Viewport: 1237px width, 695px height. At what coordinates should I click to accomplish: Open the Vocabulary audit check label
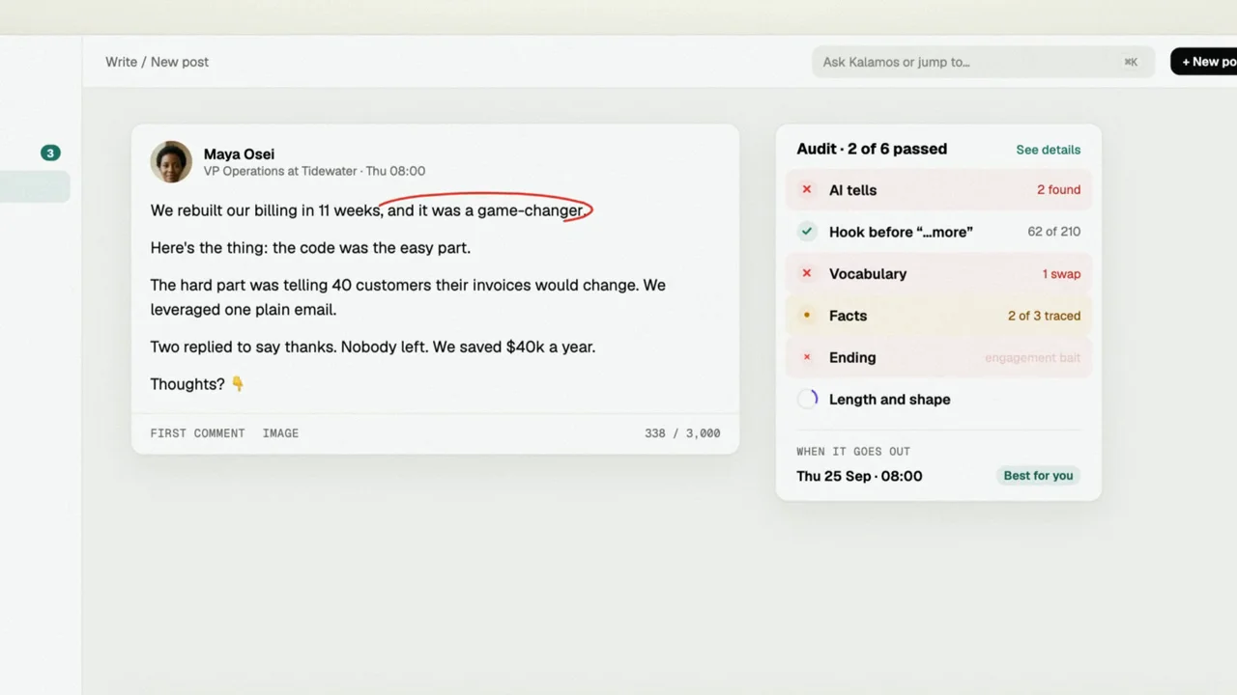tap(868, 274)
